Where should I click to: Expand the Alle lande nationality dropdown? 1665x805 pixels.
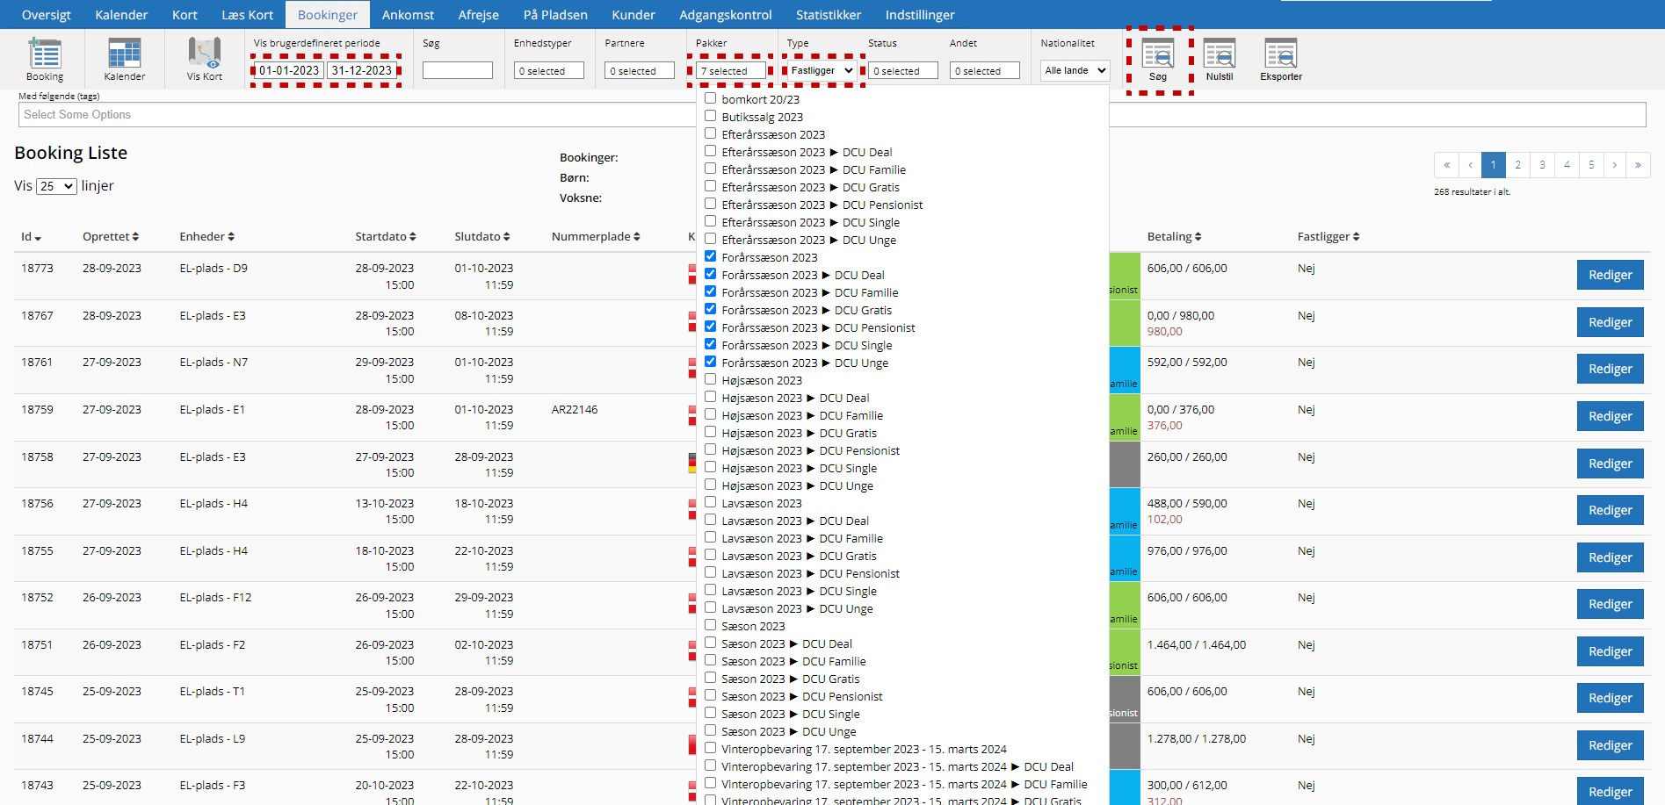coord(1075,70)
